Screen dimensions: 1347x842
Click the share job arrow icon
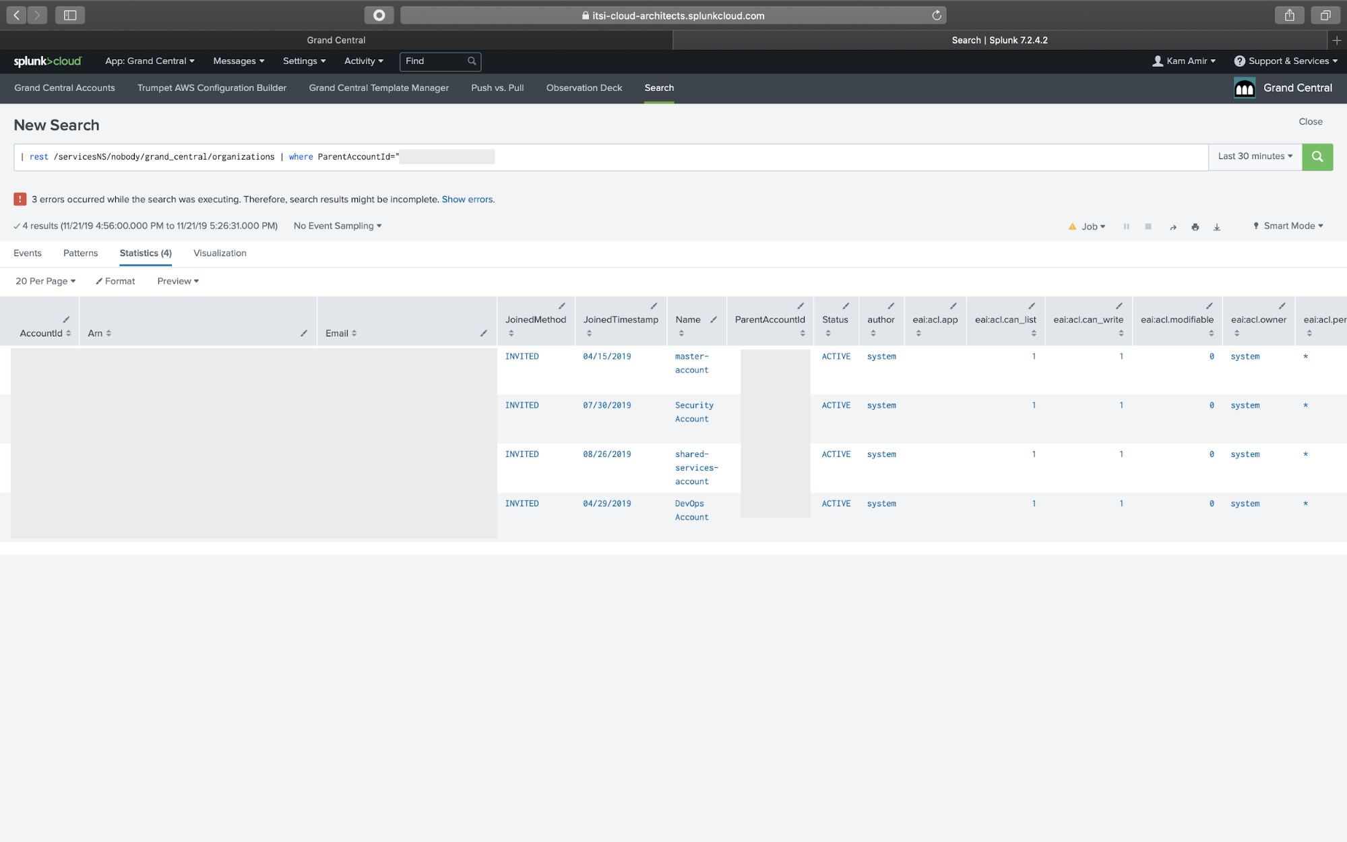[1173, 227]
